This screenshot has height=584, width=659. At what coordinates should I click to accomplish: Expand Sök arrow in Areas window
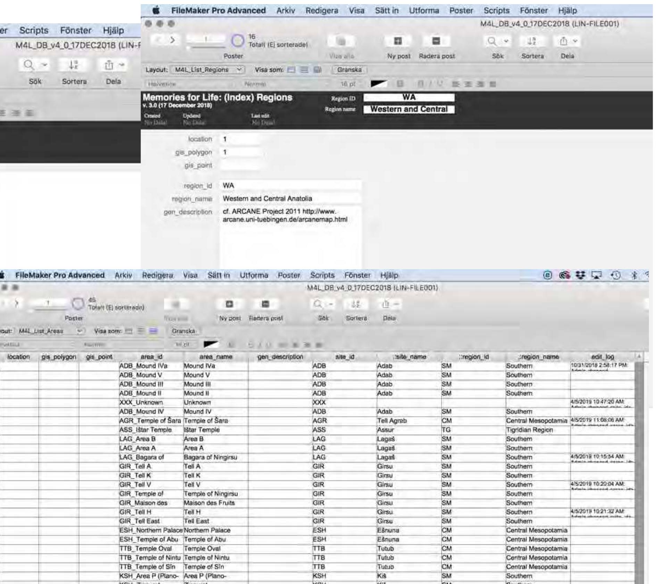click(331, 304)
